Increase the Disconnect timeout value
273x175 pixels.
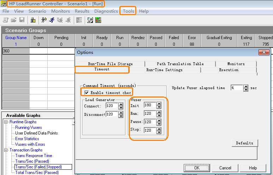click(121, 113)
